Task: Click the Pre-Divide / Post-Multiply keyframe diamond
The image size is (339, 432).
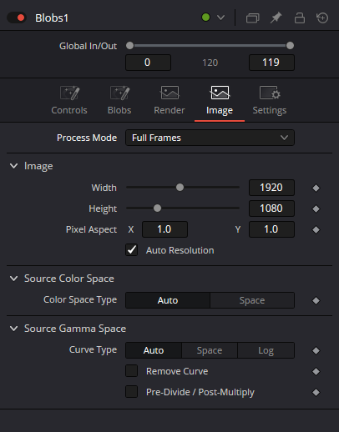Action: click(316, 392)
